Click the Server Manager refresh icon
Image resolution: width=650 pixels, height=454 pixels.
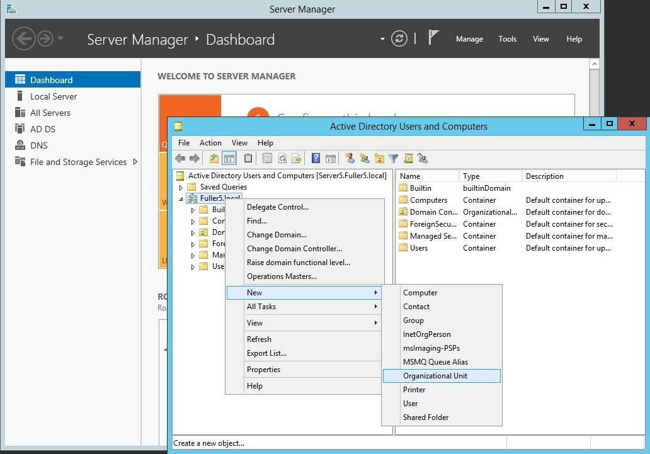[x=399, y=38]
